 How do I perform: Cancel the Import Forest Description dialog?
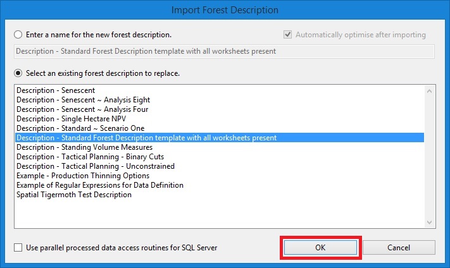tap(399, 247)
